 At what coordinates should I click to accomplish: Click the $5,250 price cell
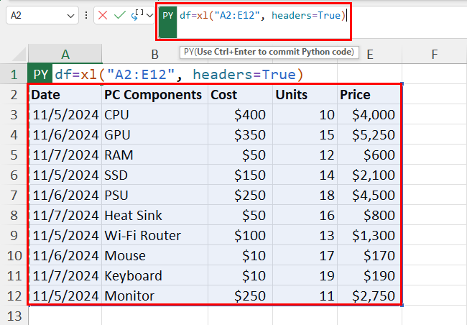coord(369,134)
